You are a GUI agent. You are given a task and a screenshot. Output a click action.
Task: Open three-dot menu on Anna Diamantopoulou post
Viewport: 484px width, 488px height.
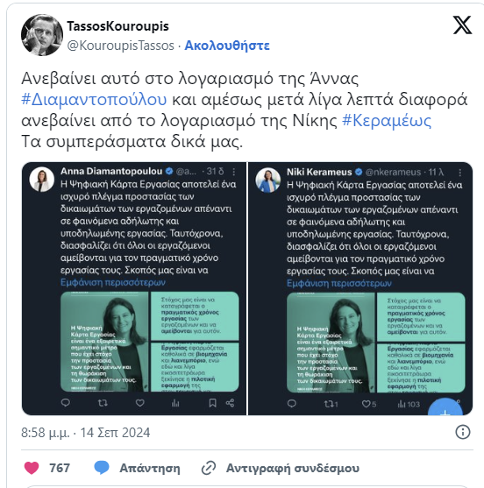pos(234,172)
